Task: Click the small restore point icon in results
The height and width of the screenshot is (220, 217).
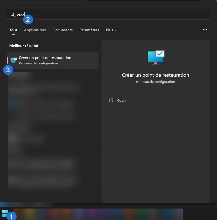Action: coord(13,60)
